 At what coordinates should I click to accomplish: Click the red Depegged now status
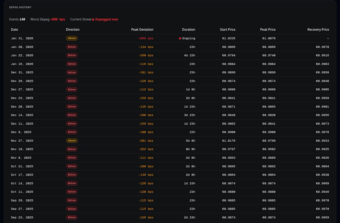coord(105,19)
